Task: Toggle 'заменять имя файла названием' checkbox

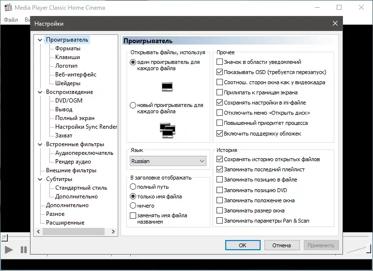Action: pyautogui.click(x=133, y=216)
